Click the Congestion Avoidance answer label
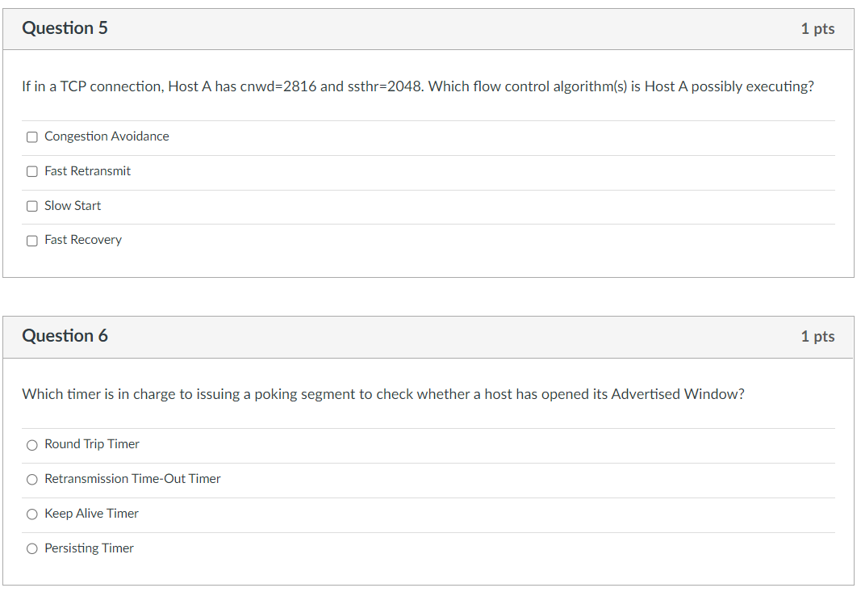The height and width of the screenshot is (592, 861). coord(107,136)
